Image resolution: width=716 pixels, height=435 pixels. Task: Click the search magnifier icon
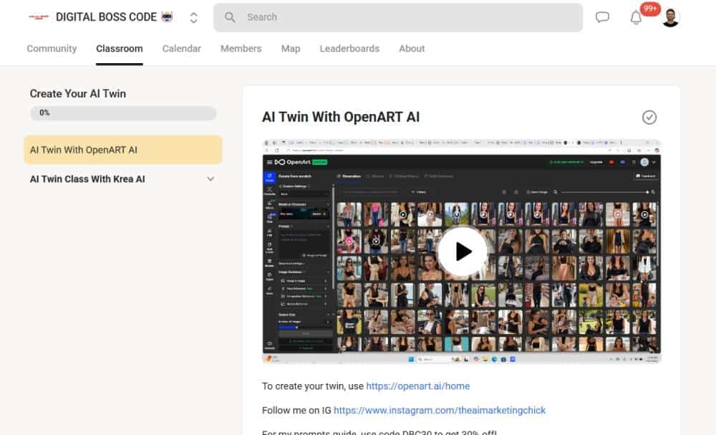(x=230, y=17)
